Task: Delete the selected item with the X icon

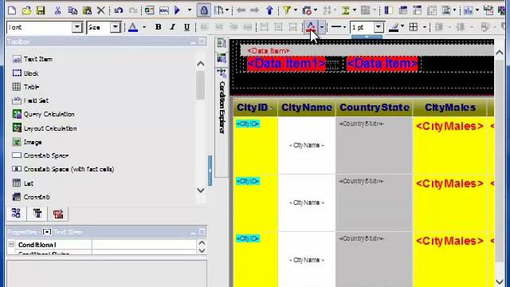Action: coord(101,10)
